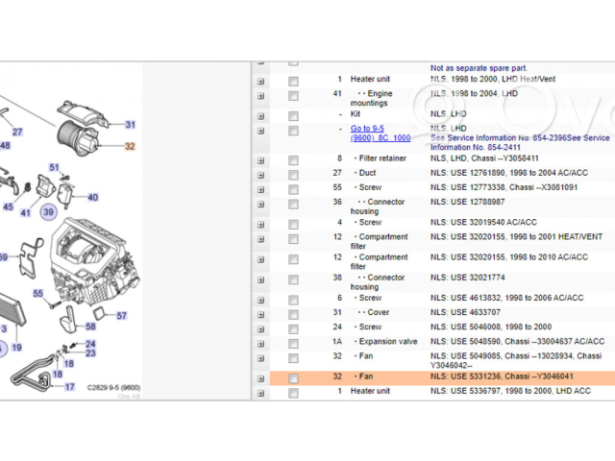This screenshot has width=615, height=461.
Task: Select callout 27 in the diagram
Action: 17,132
